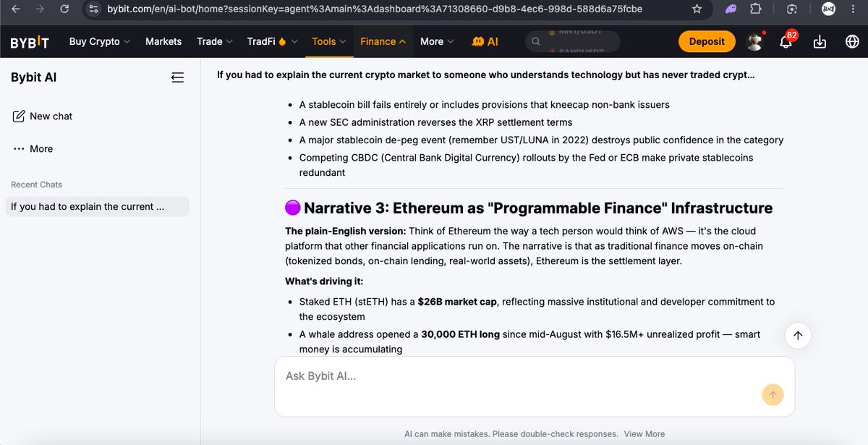This screenshot has width=868, height=445.
Task: Go forward with browser forward arrow
Action: coord(40,9)
